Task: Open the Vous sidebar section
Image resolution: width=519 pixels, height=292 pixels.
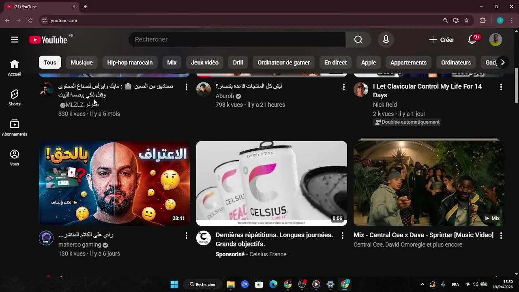Action: (x=15, y=158)
